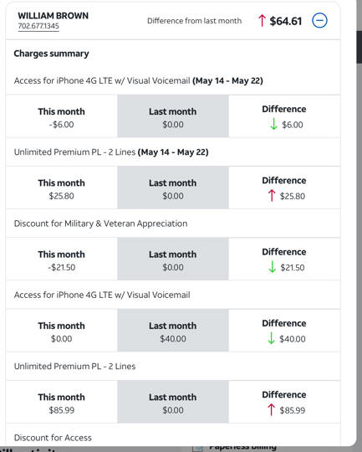This screenshot has height=452, width=362.
Task: Click the Paperless billing icon at bottom
Action: 198,449
